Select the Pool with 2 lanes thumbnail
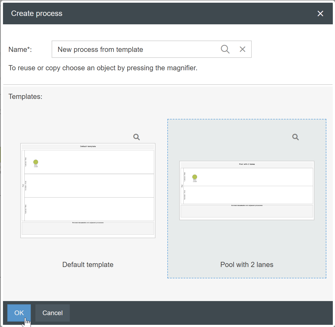Viewport: 335px width, 327px height. click(x=247, y=191)
